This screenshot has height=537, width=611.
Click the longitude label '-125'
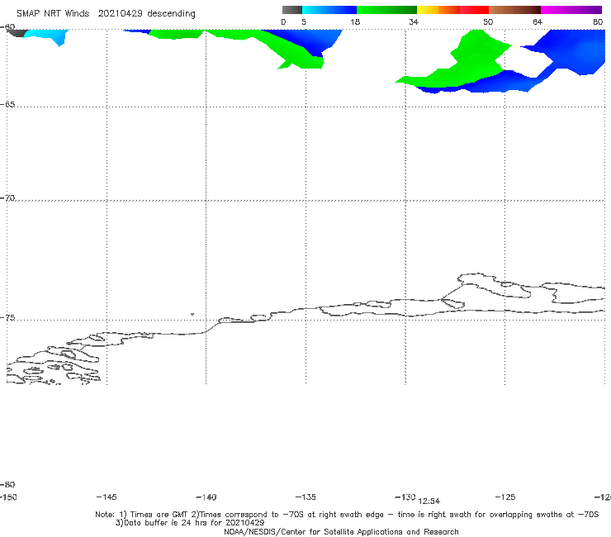coord(505,497)
